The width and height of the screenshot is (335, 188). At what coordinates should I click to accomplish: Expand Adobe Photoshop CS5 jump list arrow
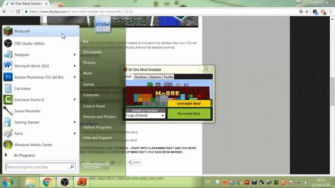(75, 77)
